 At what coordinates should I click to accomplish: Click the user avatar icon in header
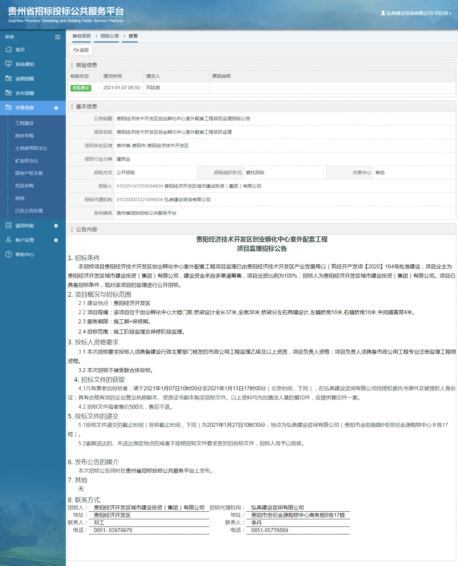(x=383, y=13)
